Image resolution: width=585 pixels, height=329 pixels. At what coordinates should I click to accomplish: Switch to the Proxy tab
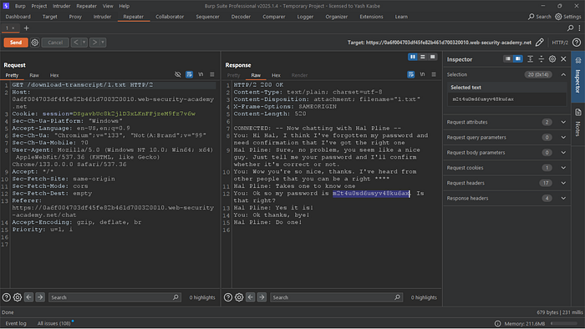(75, 17)
